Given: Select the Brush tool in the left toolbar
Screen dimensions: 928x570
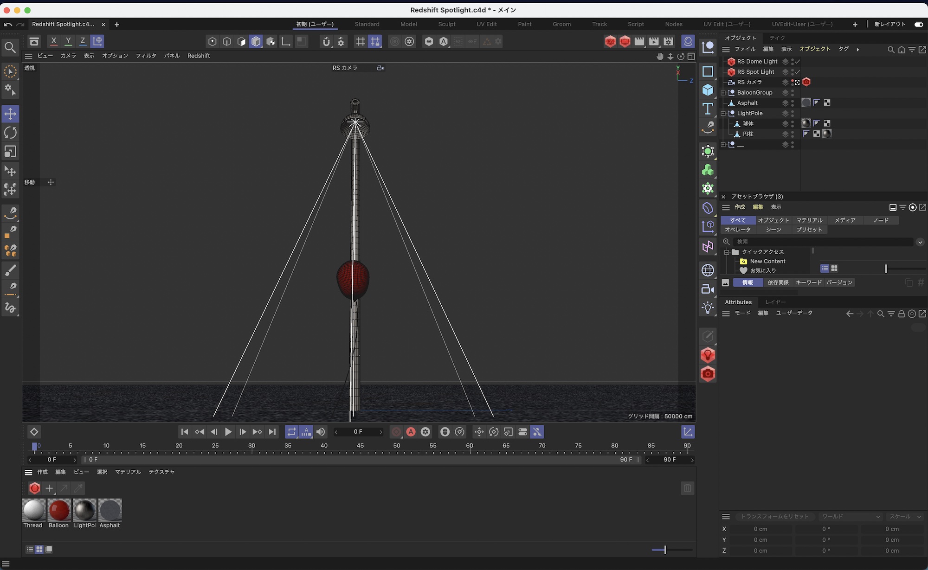Looking at the screenshot, I should [x=10, y=270].
